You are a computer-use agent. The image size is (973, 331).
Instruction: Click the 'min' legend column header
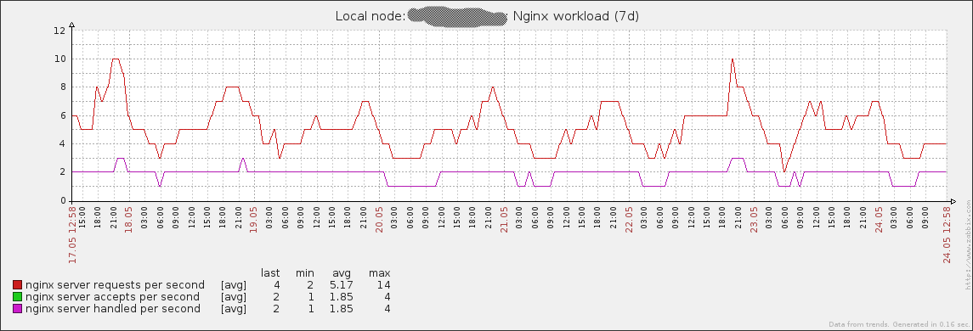(x=305, y=273)
